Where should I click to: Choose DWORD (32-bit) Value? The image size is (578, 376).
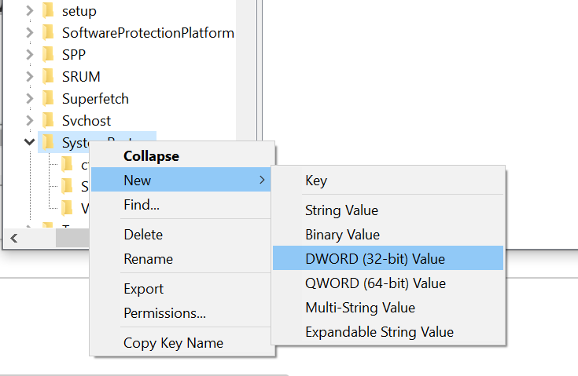pyautogui.click(x=375, y=258)
